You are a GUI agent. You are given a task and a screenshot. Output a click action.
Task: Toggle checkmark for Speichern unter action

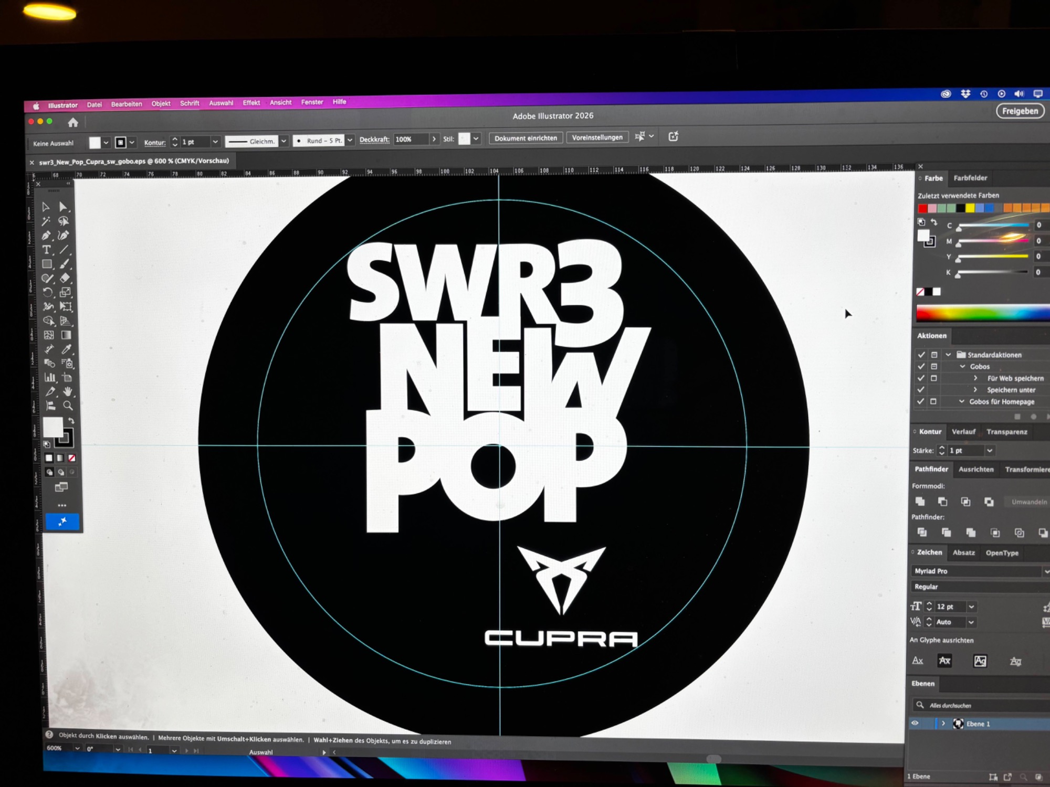point(920,389)
